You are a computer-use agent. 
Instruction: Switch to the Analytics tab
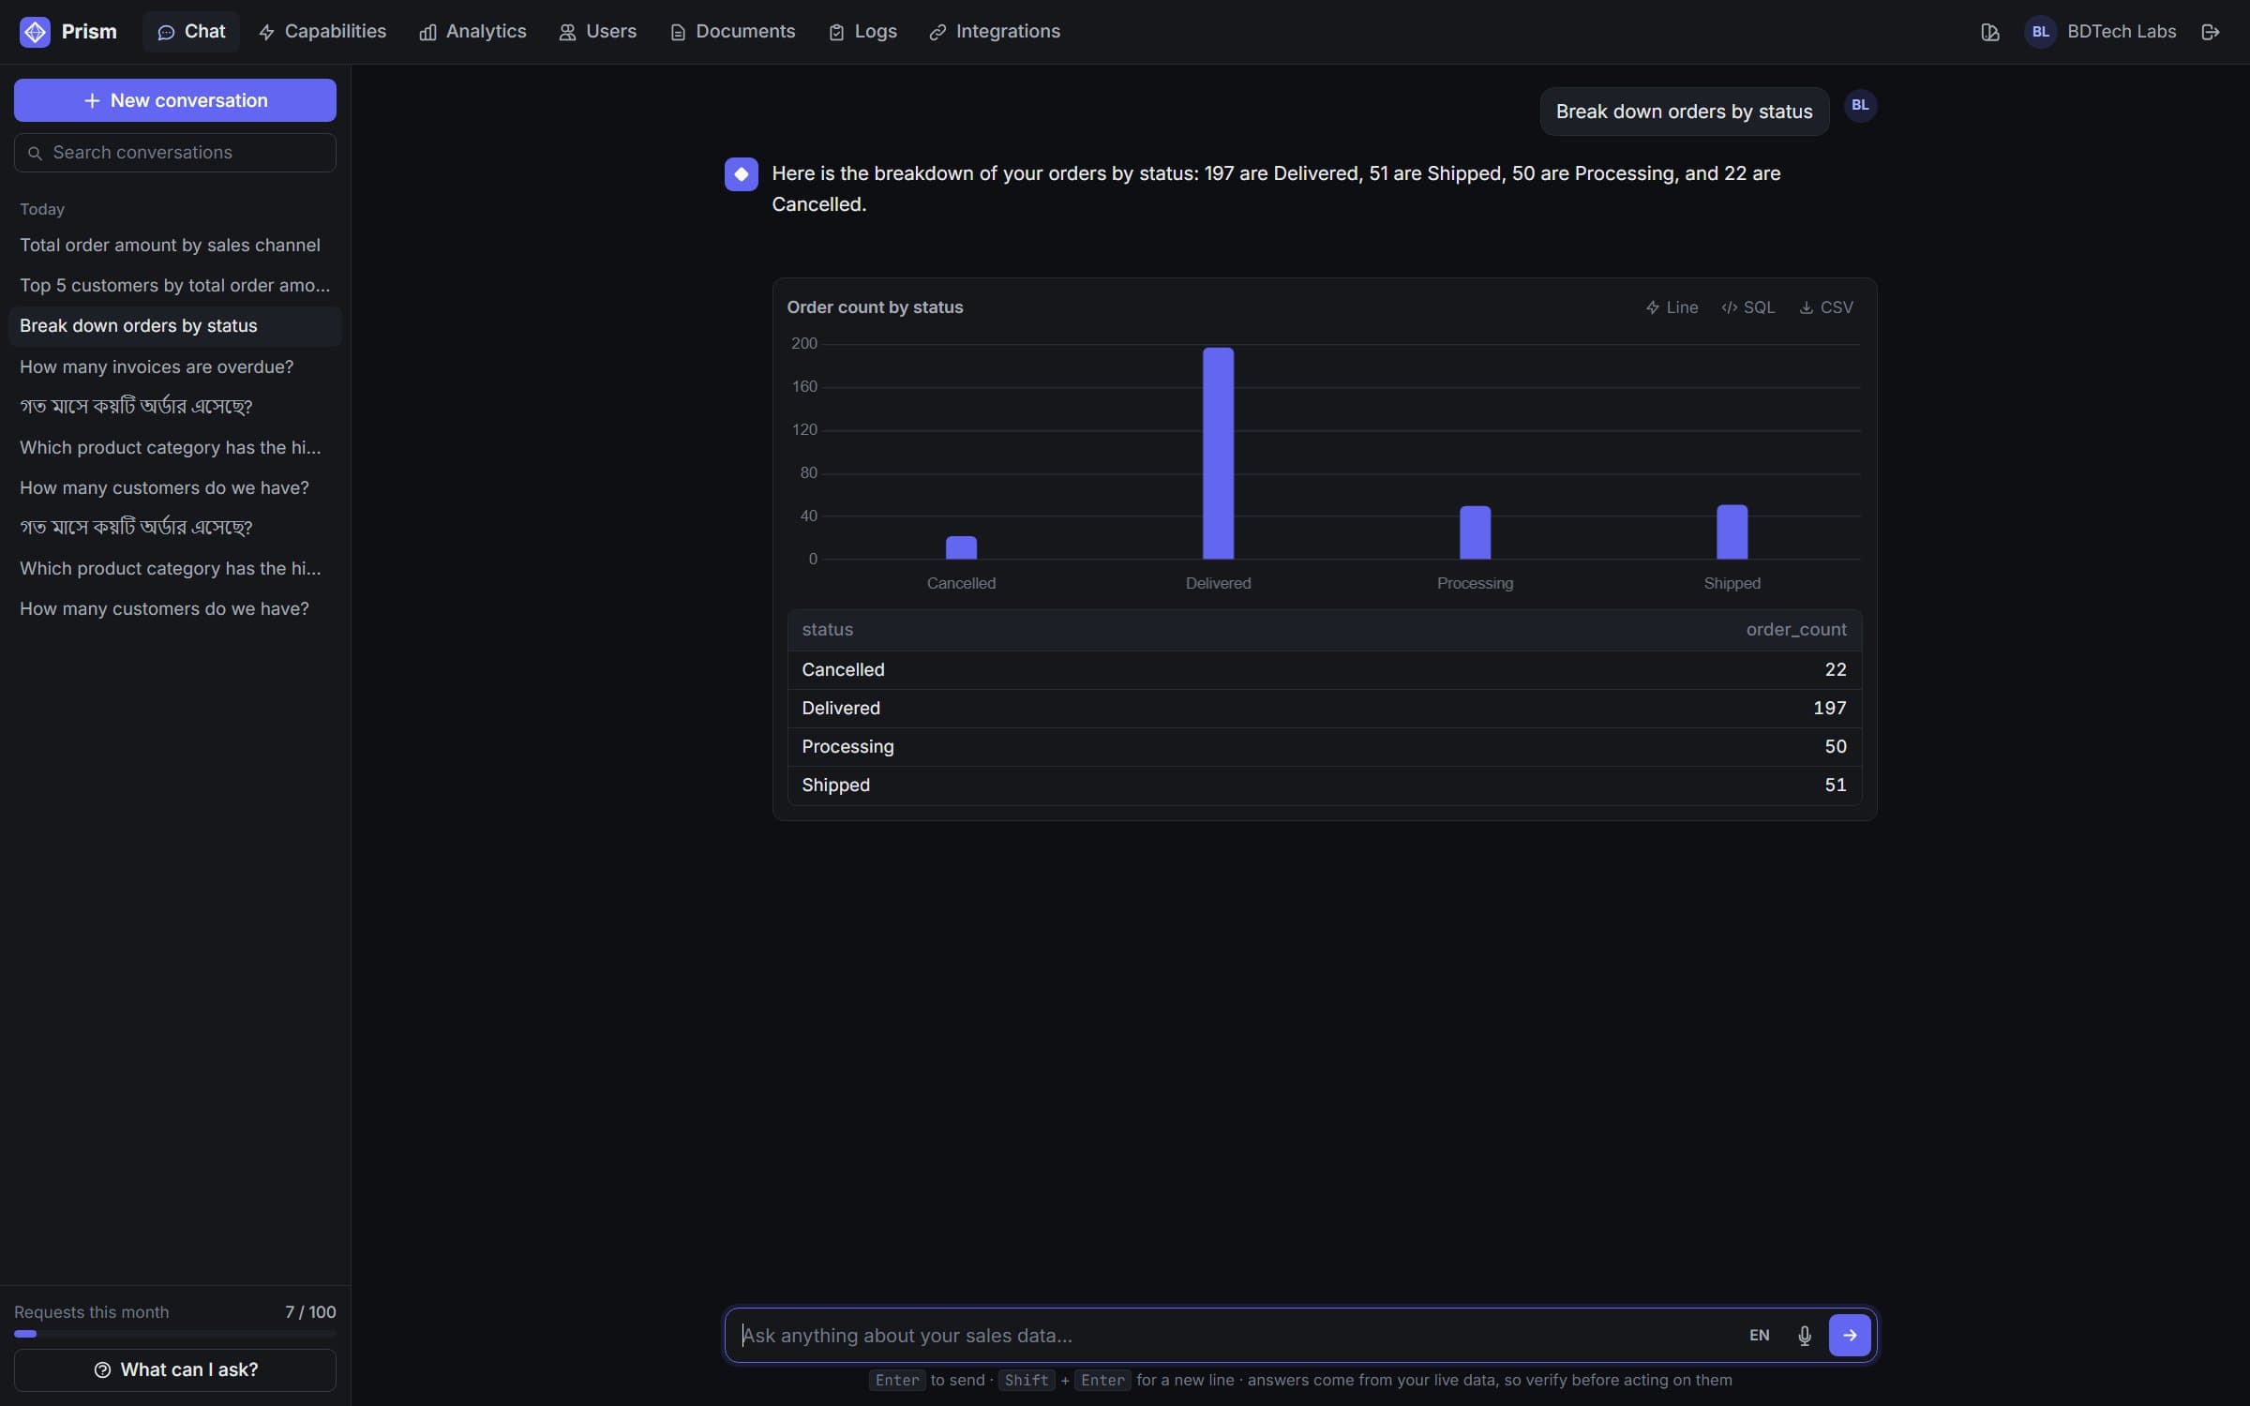472,32
